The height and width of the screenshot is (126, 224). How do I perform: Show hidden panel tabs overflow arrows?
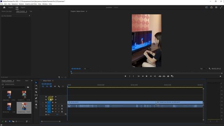click(32, 81)
